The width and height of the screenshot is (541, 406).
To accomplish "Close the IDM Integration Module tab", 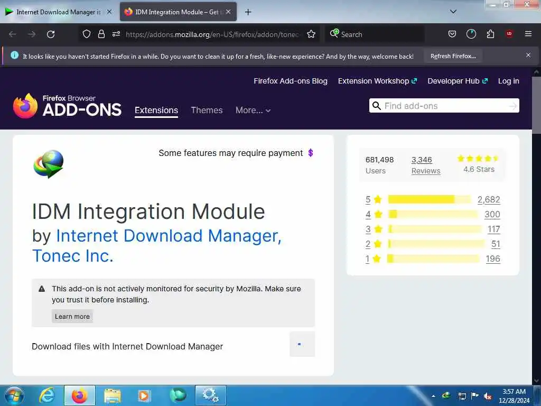I will (228, 12).
